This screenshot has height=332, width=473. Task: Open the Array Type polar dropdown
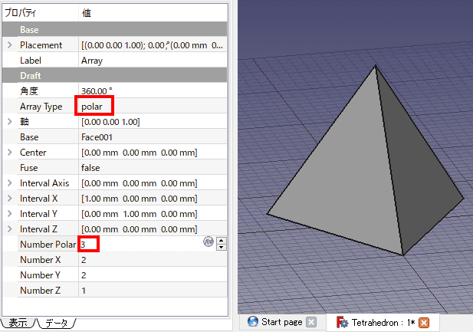pos(153,107)
